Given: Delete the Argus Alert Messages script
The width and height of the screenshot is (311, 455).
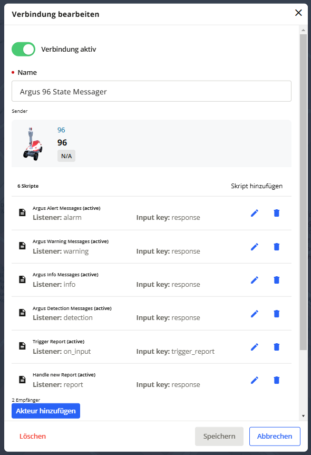Looking at the screenshot, I should tap(277, 214).
